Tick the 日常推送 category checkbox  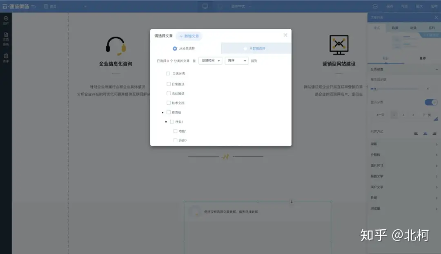(168, 84)
